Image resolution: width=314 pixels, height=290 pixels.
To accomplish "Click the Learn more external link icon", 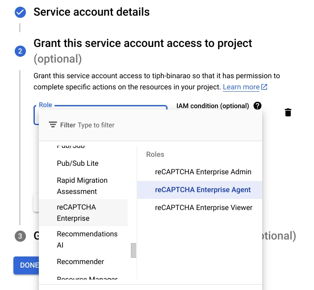I will point(264,87).
